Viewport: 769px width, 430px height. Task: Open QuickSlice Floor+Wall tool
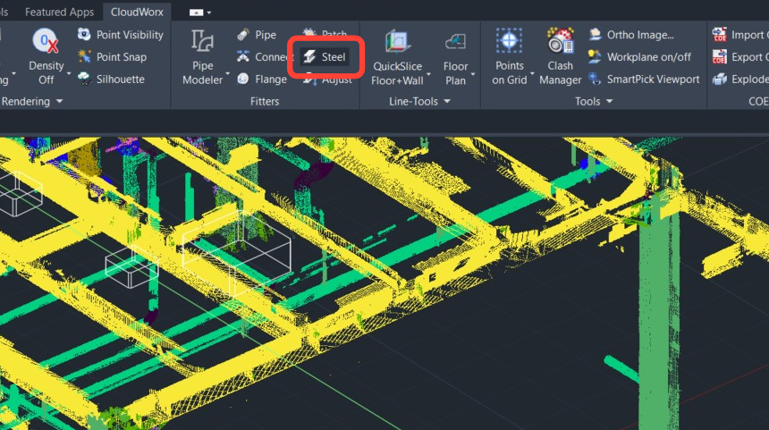click(397, 57)
